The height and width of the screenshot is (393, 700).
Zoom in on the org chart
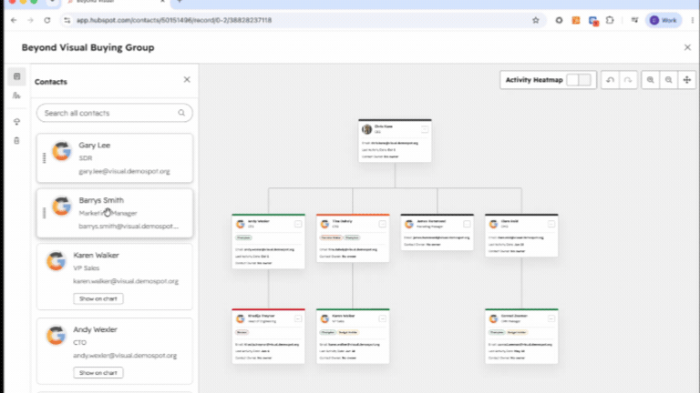point(651,80)
